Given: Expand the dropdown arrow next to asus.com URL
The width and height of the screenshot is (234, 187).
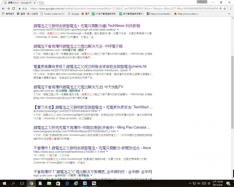Looking at the screenshot, I should click(x=107, y=152).
